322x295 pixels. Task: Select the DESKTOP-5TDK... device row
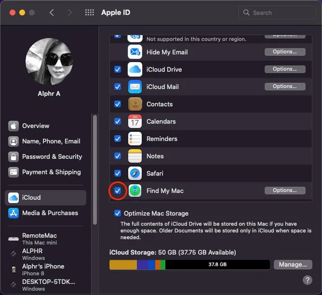click(x=46, y=285)
